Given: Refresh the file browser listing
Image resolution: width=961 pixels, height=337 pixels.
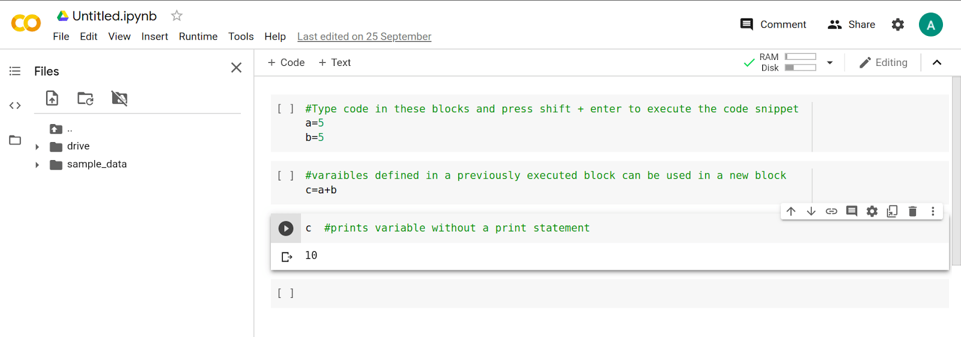Looking at the screenshot, I should tap(85, 98).
